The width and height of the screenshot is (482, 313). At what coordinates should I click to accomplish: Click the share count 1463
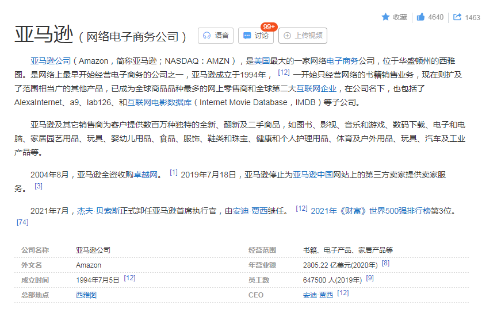coord(472,17)
